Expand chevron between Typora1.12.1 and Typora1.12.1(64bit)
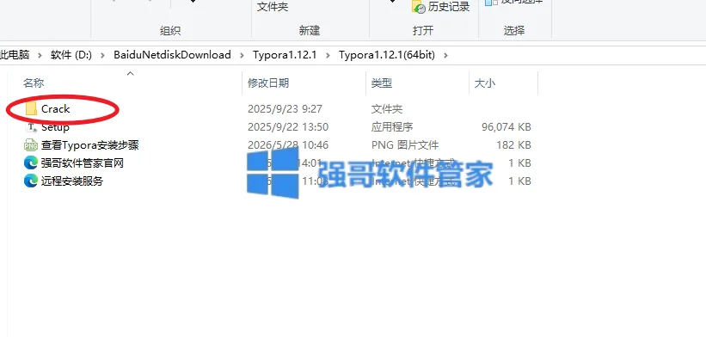The height and width of the screenshot is (337, 706). click(x=328, y=55)
